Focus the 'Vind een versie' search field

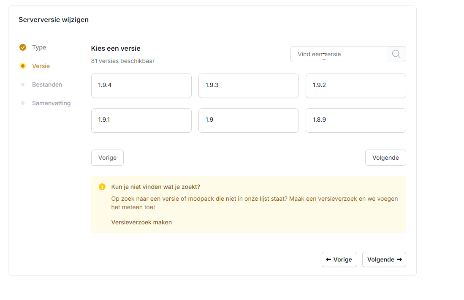(339, 54)
